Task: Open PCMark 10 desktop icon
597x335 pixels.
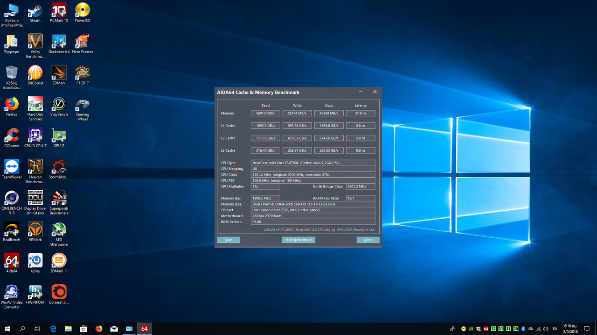Action: coord(59,13)
